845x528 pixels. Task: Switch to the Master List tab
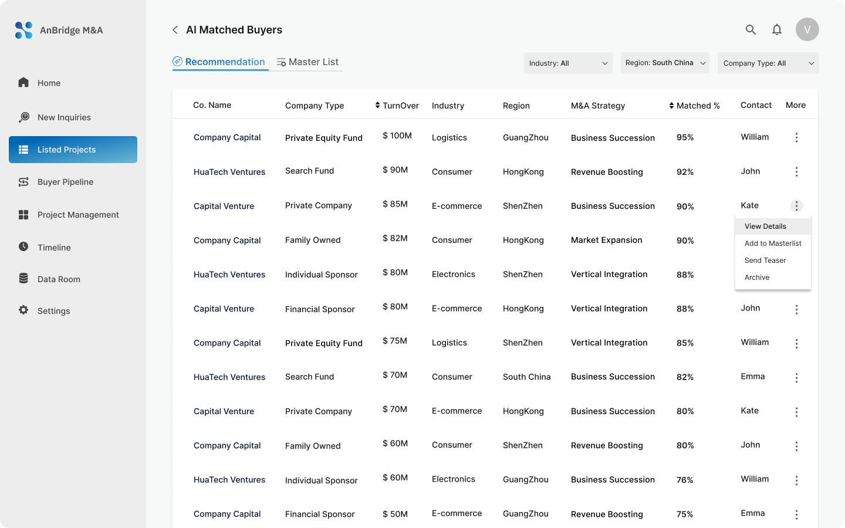click(307, 62)
